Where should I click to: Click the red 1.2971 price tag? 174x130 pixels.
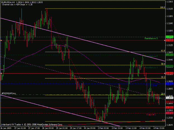click(170, 73)
